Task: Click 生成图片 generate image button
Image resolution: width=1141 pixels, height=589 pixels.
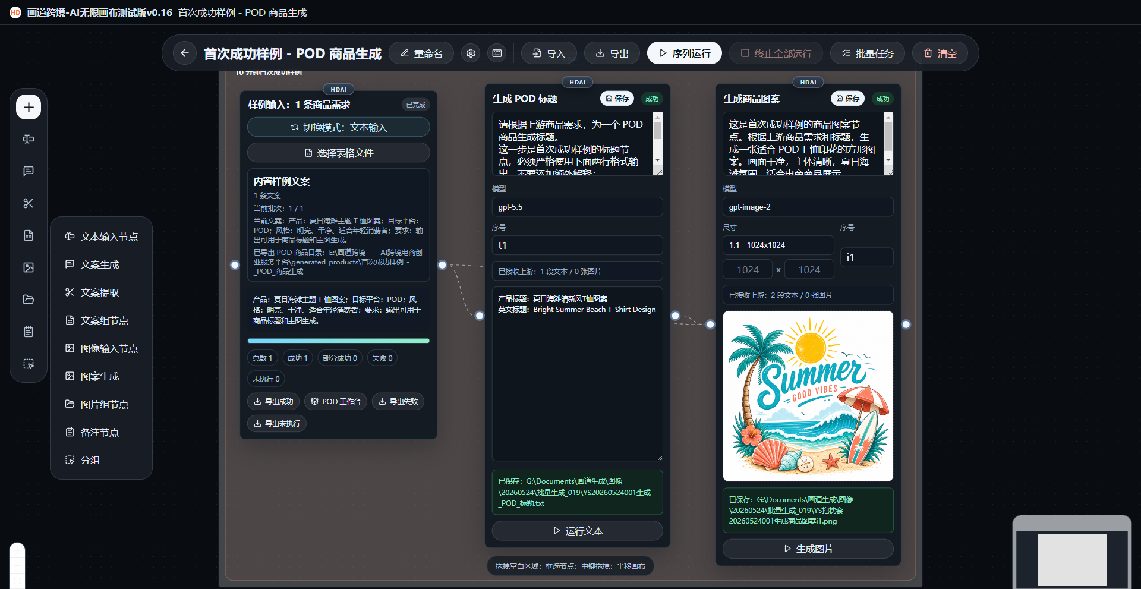Action: [x=808, y=549]
